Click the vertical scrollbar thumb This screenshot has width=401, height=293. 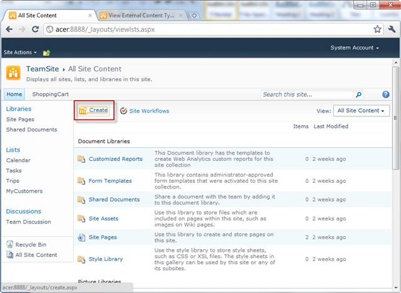coord(395,118)
